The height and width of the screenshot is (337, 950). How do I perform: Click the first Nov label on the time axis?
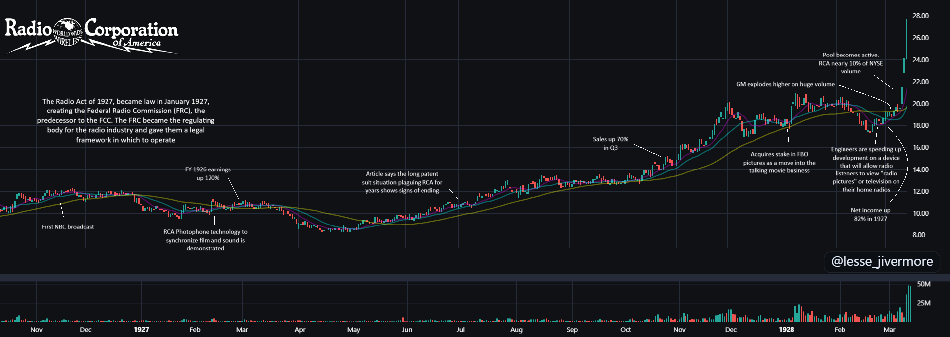click(36, 330)
